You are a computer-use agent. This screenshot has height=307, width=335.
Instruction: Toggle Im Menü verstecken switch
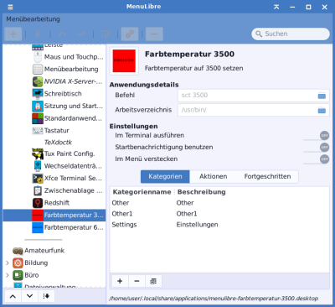(317, 159)
